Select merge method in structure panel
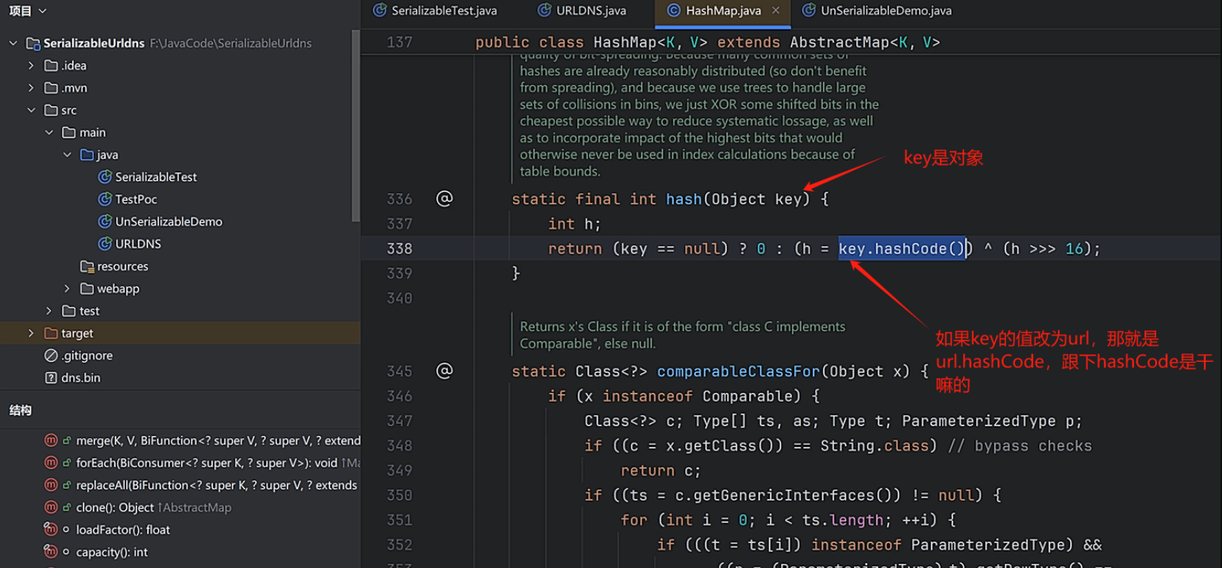 tap(218, 441)
